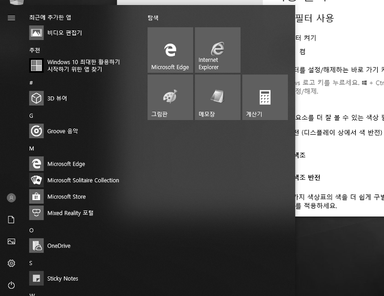Select the G letter group header
This screenshot has width=384, height=296.
[x=31, y=116]
